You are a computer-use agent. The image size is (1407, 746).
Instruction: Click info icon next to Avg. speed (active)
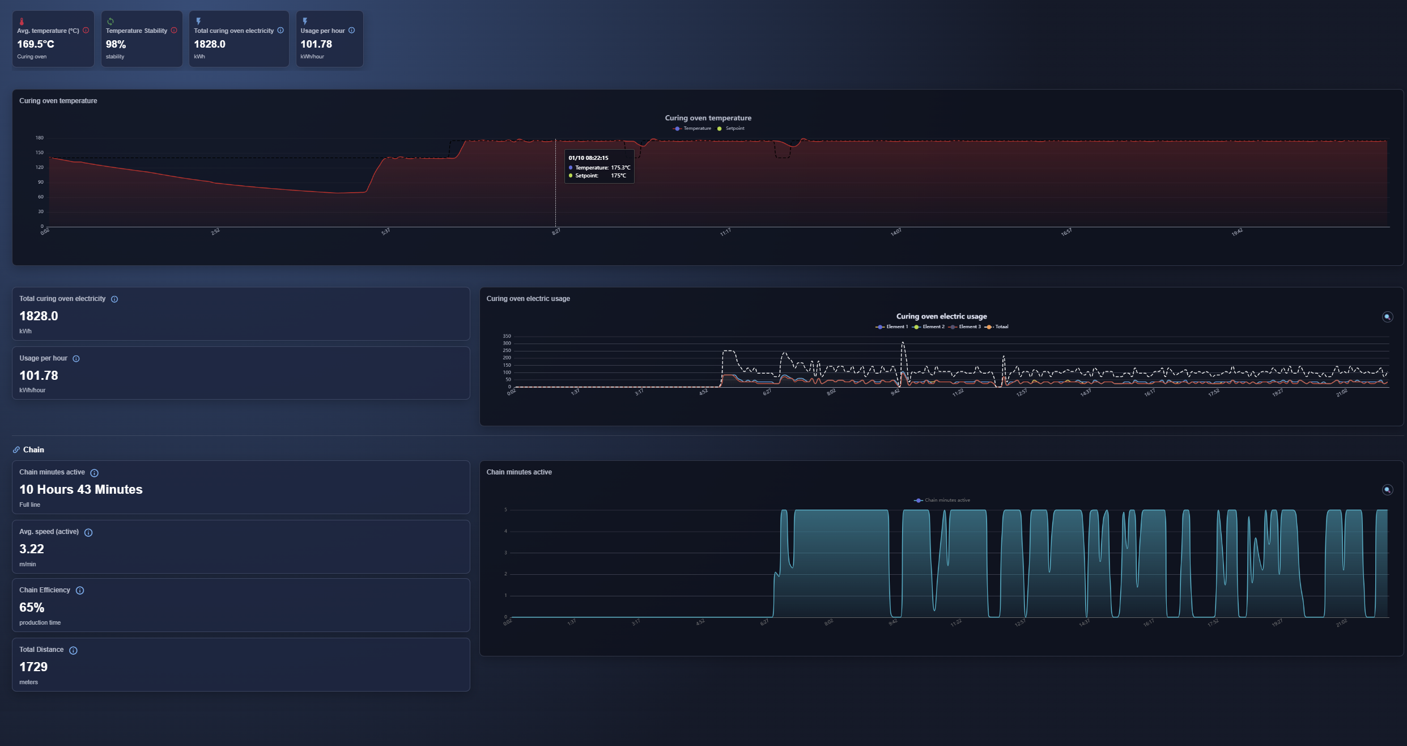click(88, 533)
